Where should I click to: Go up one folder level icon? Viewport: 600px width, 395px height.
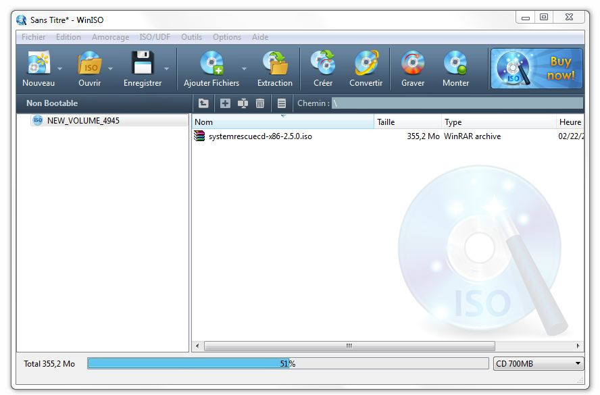[203, 103]
